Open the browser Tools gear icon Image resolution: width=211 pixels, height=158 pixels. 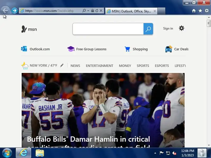pos(207,11)
